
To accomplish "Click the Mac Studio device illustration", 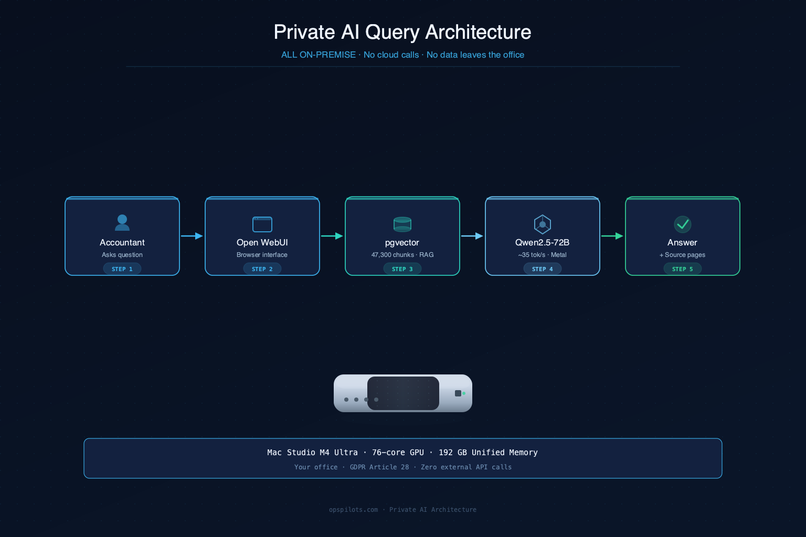I will point(403,393).
